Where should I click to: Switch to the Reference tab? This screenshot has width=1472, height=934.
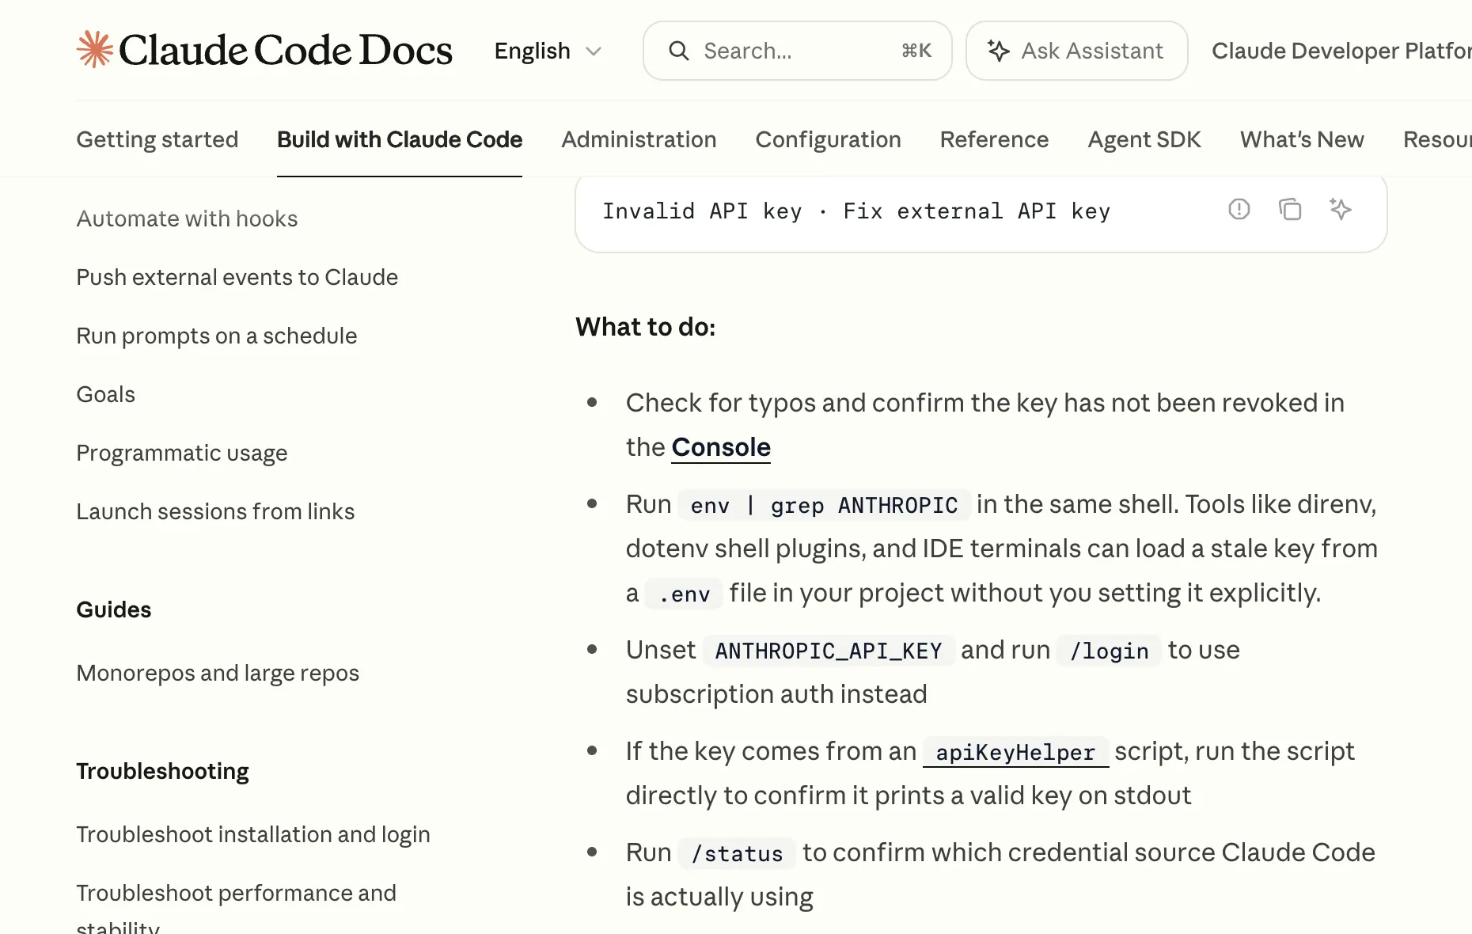click(x=994, y=139)
